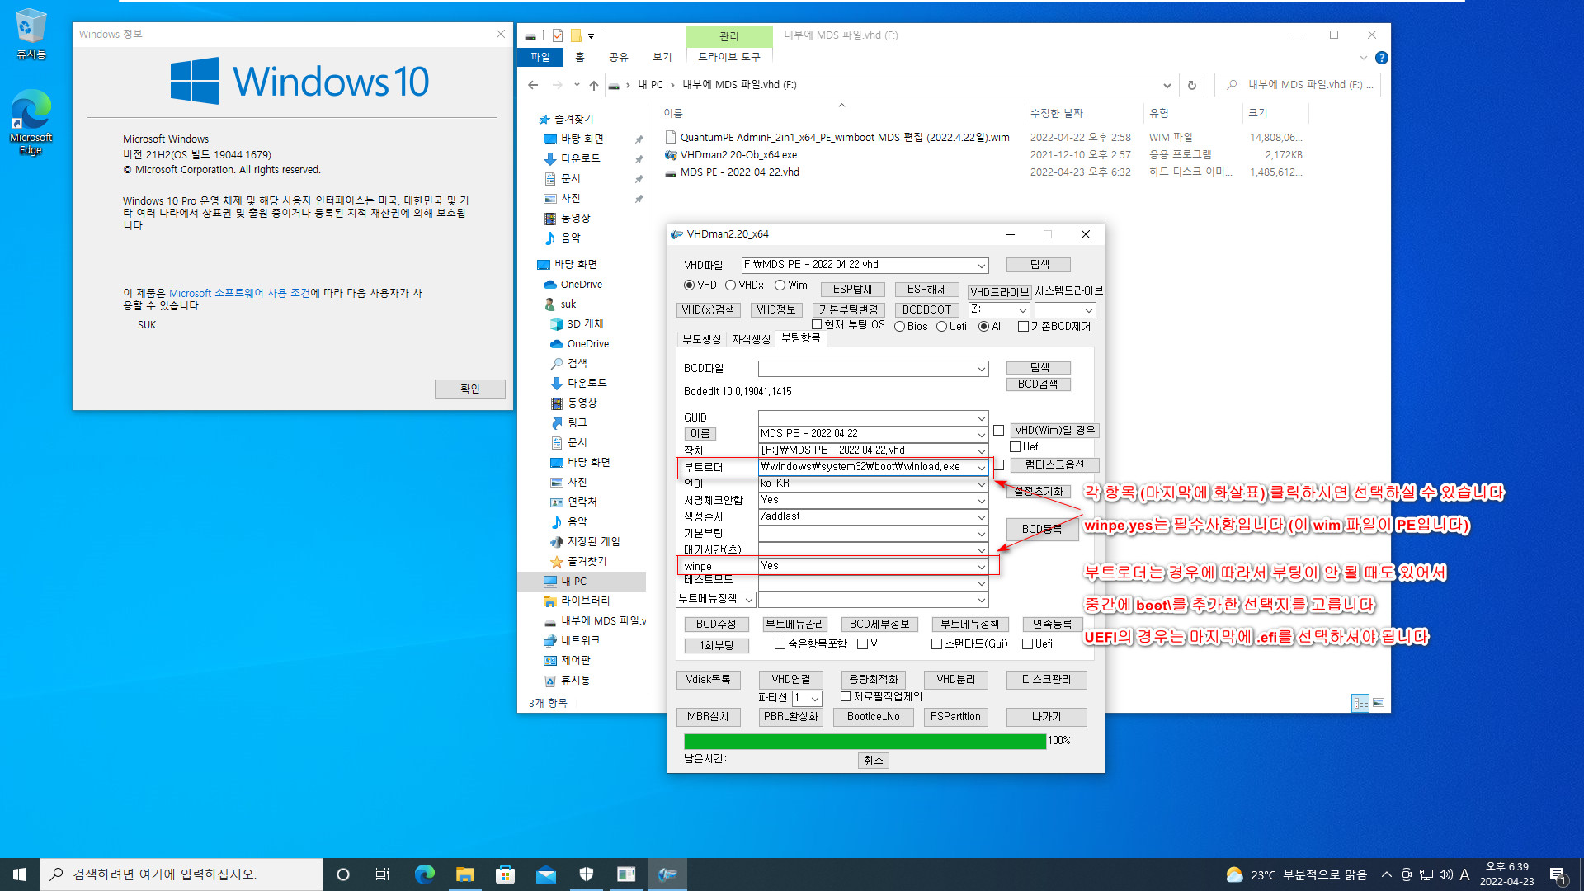Choose the Bios boot radio button
The image size is (1584, 891).
tap(900, 327)
